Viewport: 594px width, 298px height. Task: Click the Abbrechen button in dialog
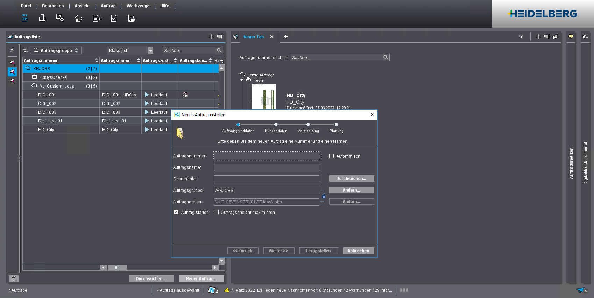359,251
